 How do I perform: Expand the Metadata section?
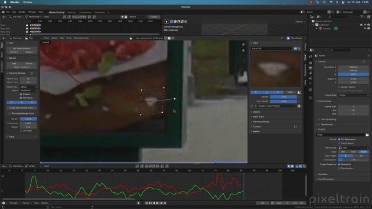pyautogui.click(x=323, y=174)
